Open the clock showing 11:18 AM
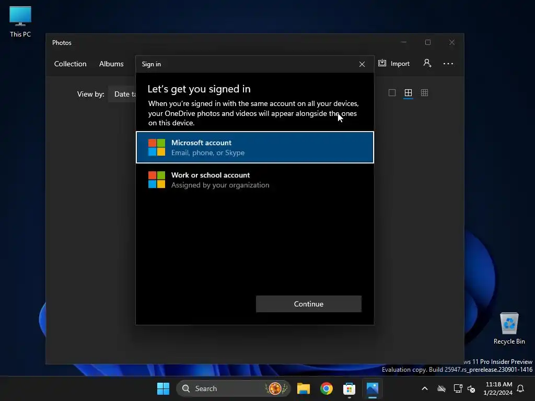Image resolution: width=535 pixels, height=401 pixels. 498,388
